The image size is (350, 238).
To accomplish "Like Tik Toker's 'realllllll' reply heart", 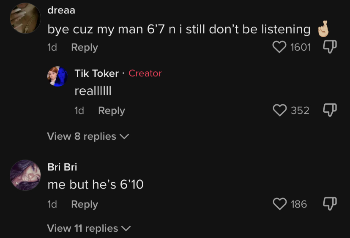I will 280,110.
